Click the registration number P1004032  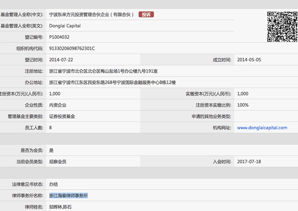tap(60, 37)
